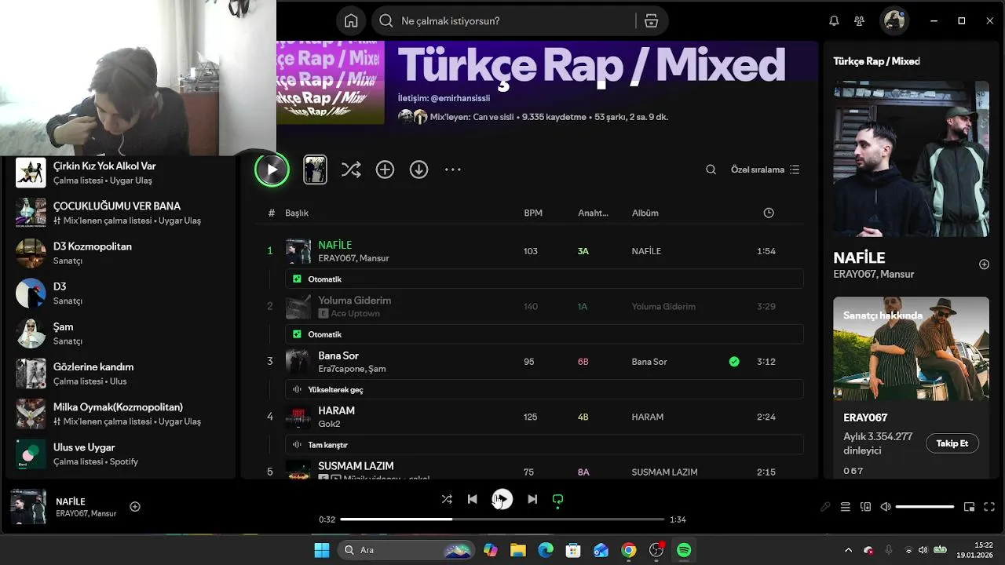Open Connect to a device icon
The image size is (1005, 565).
click(865, 507)
